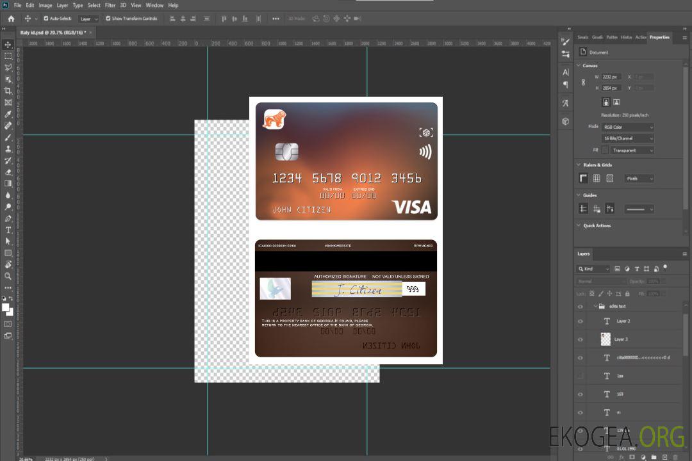Hide the 169 text layer
The height and width of the screenshot is (461, 692).
[581, 394]
